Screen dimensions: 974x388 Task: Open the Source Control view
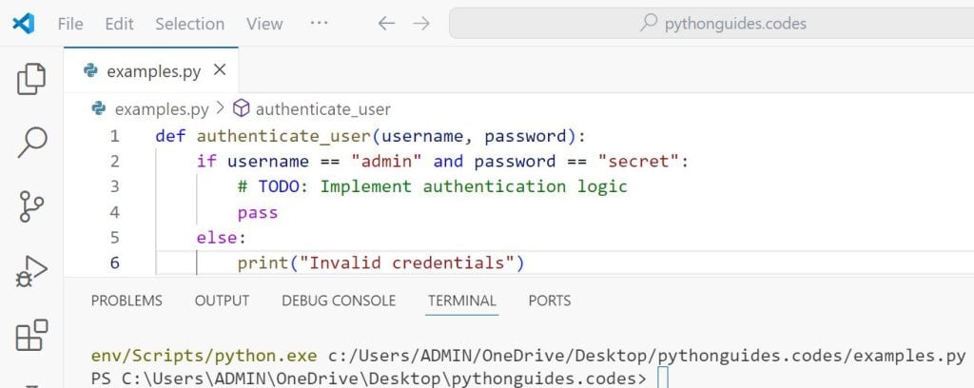coord(31,205)
